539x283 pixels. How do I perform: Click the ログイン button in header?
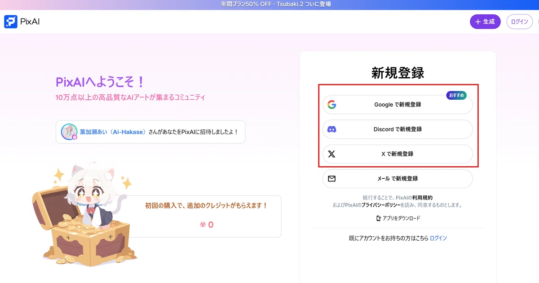pos(520,22)
